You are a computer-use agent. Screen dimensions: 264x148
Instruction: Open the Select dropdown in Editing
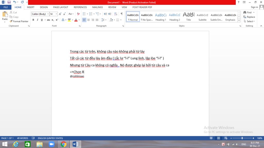pos(249,21)
